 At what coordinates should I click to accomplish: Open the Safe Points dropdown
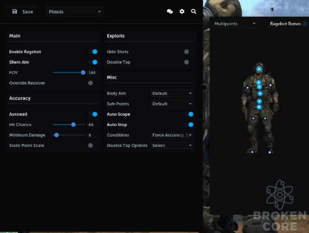pos(172,104)
